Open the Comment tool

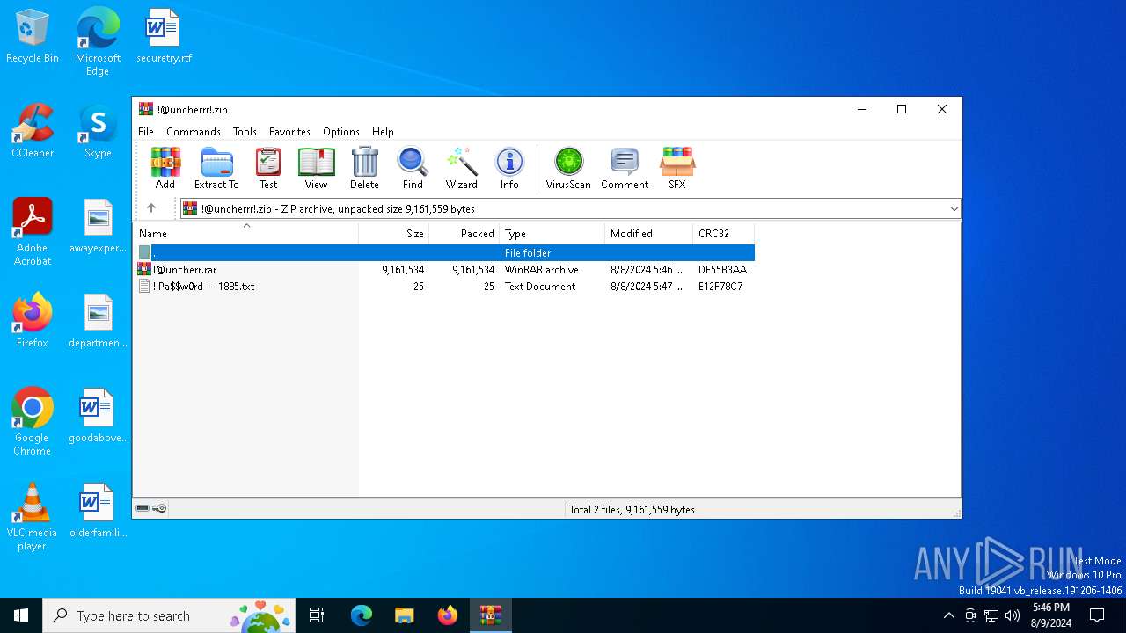pos(625,168)
